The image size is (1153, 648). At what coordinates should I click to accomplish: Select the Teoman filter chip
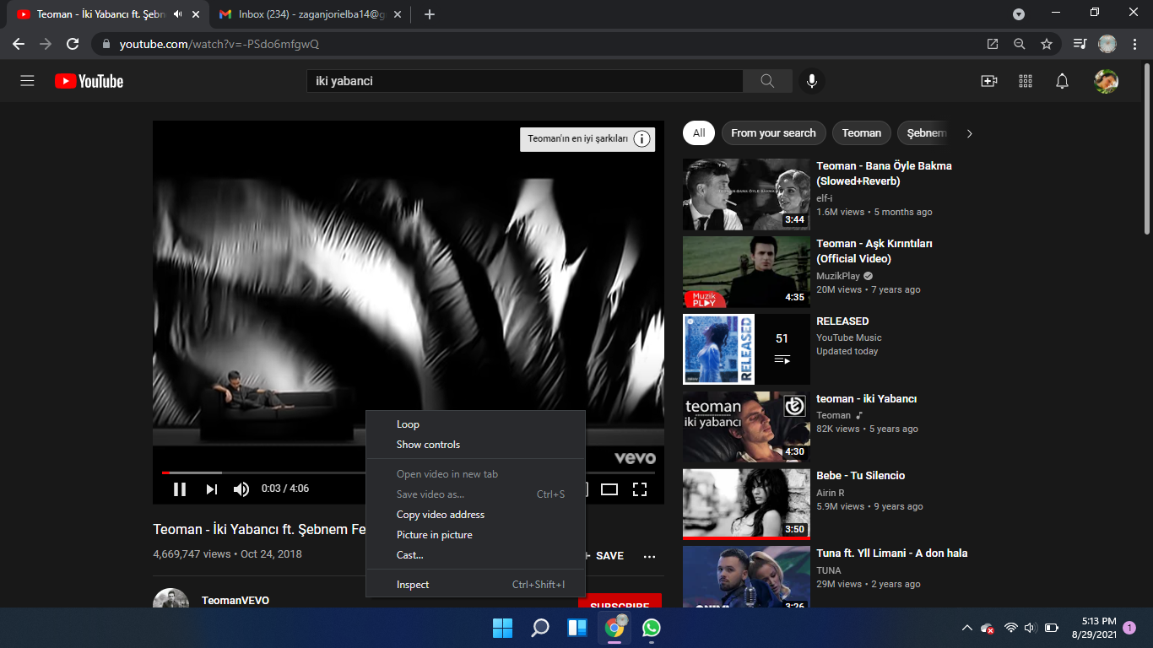click(861, 132)
